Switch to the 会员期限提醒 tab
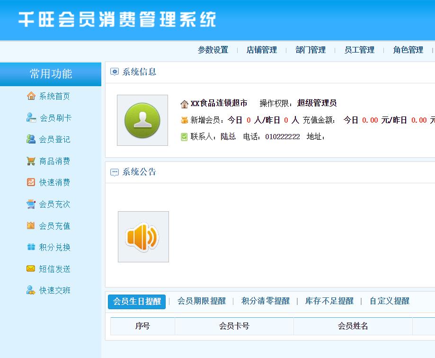The height and width of the screenshot is (358, 435). coord(202,301)
